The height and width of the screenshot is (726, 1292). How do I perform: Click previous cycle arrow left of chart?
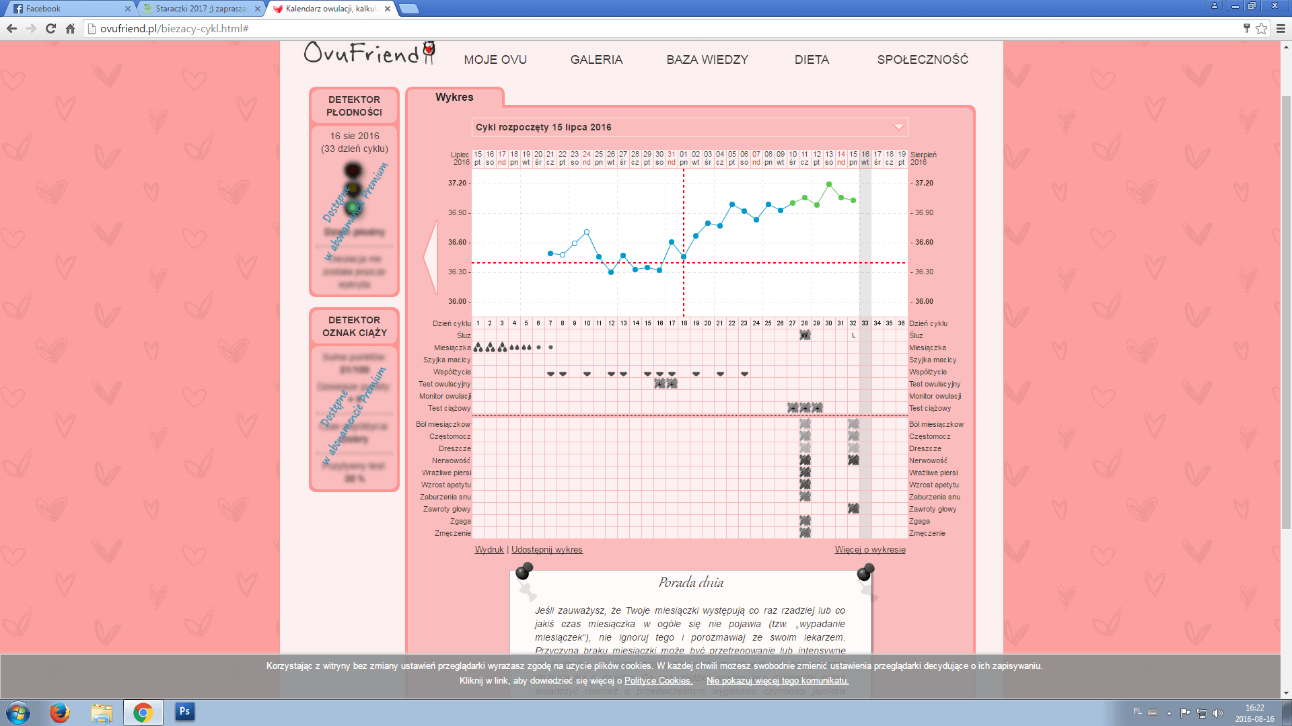(x=431, y=256)
